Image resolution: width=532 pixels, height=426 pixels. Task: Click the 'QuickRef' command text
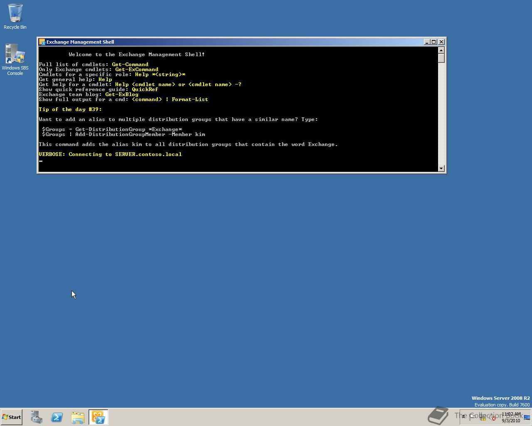pos(145,89)
